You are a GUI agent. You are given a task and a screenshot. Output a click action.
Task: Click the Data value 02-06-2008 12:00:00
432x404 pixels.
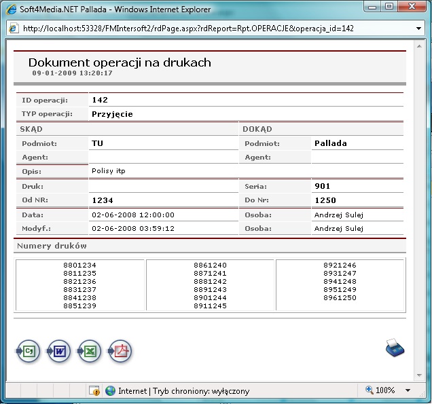tap(133, 215)
